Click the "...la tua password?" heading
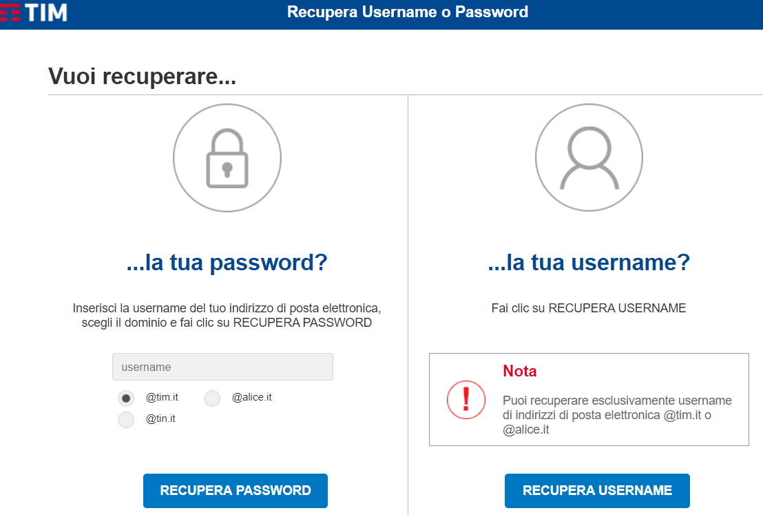The width and height of the screenshot is (763, 515). 227,263
